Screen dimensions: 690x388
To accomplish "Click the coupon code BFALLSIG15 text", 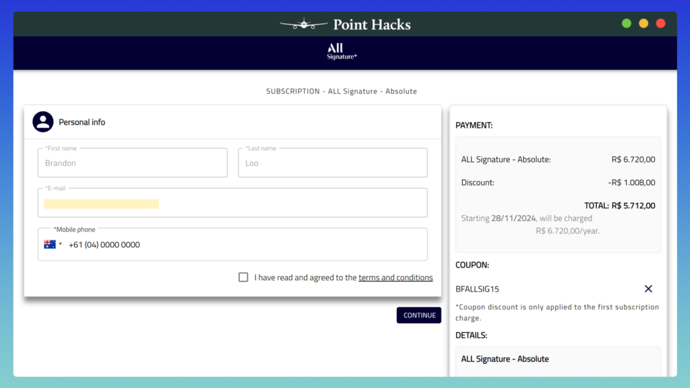I will tap(477, 288).
